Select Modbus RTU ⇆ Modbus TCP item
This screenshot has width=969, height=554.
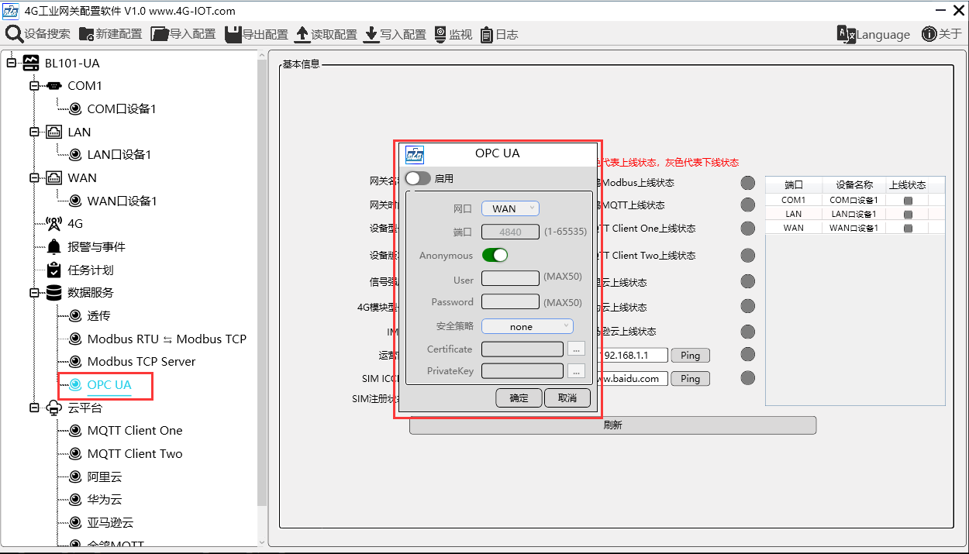[x=167, y=339]
